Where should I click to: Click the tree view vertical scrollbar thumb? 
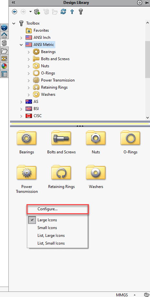coord(147,59)
